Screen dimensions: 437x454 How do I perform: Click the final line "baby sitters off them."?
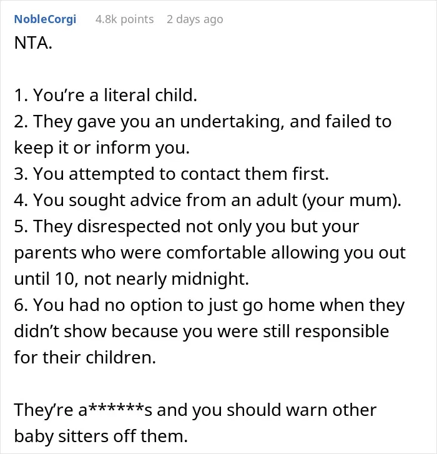pos(101,436)
